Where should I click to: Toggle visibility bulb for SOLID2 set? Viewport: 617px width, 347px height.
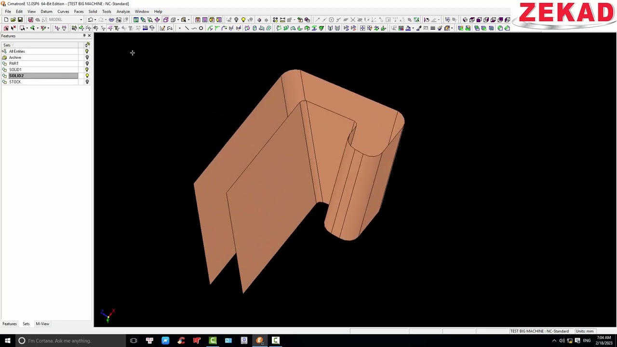point(87,76)
